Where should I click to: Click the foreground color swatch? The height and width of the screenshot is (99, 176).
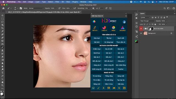2,94
